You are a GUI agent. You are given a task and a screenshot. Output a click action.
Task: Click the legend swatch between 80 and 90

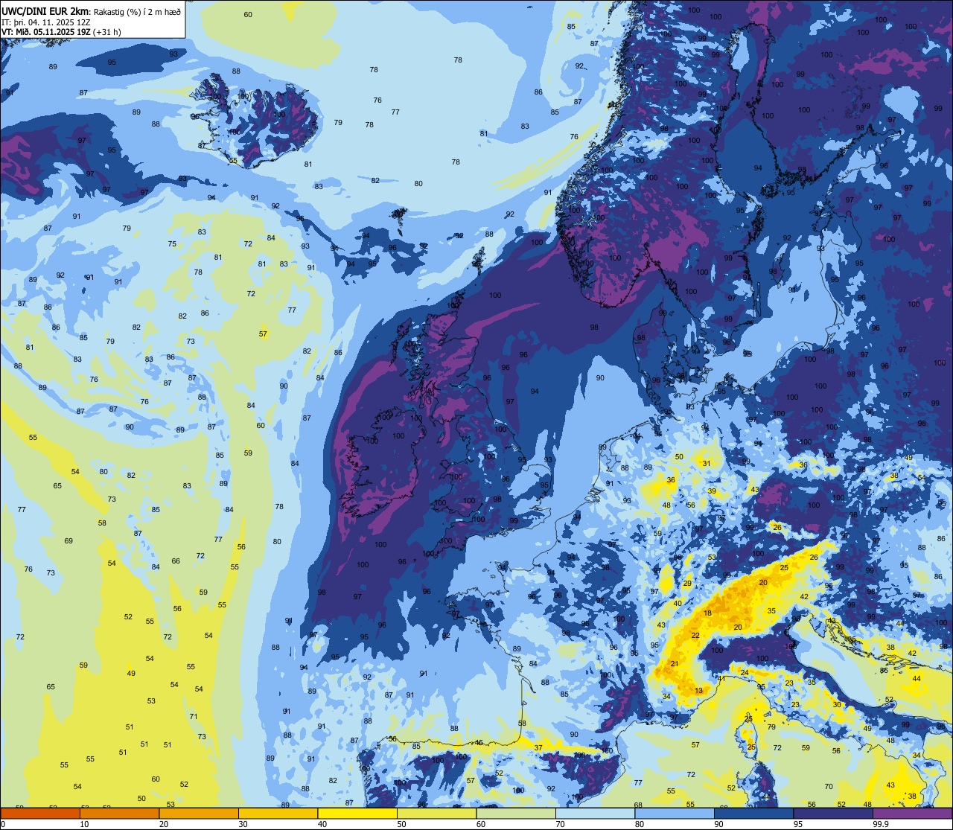(x=675, y=813)
